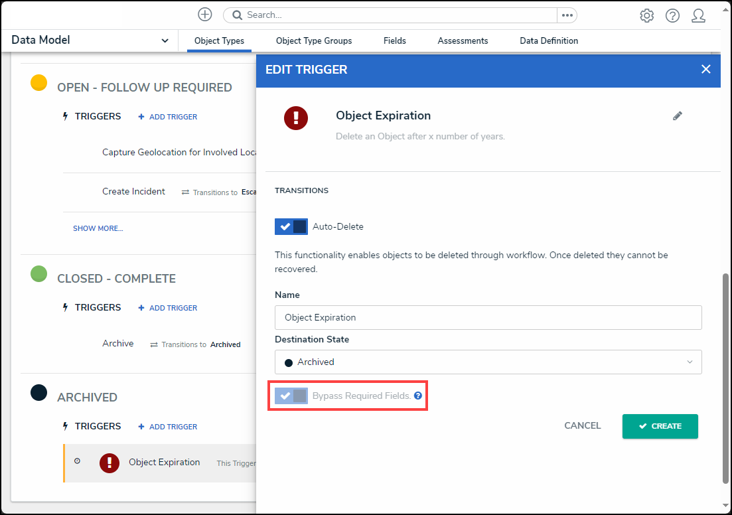Click the green Create button
Image resolution: width=732 pixels, height=515 pixels.
click(660, 426)
